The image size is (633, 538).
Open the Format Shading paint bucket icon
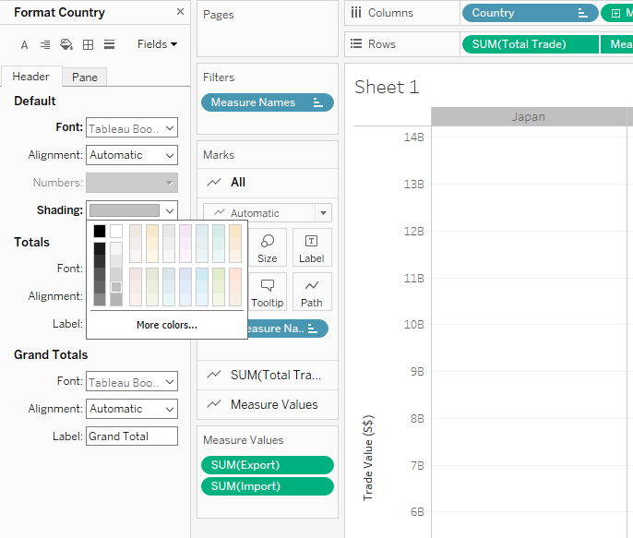pyautogui.click(x=66, y=44)
